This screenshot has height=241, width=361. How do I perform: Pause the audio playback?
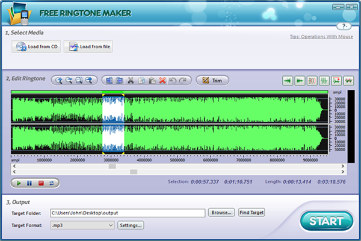28,183
